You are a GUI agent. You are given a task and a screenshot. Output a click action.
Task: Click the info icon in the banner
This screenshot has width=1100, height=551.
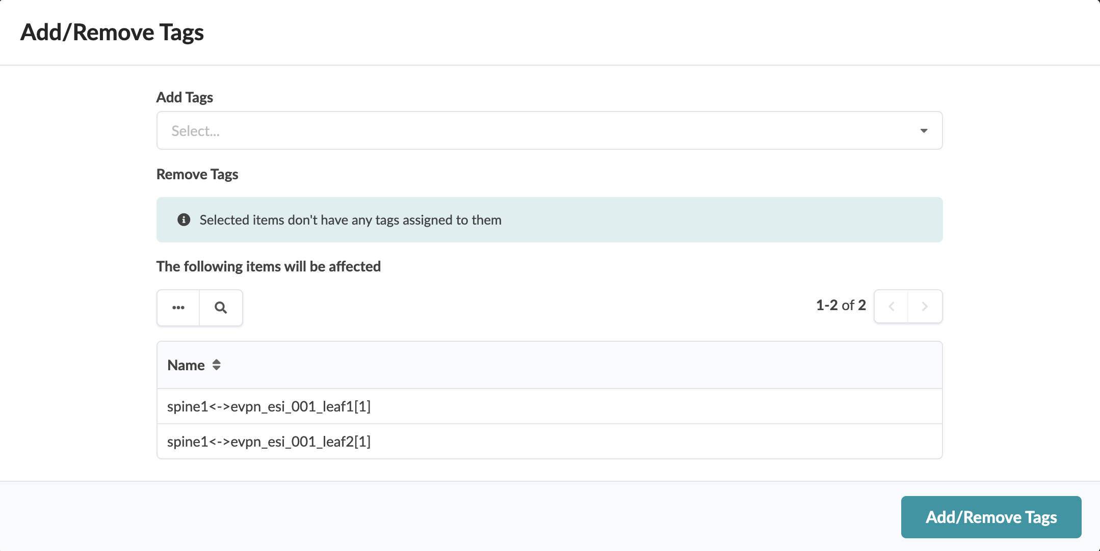[184, 220]
